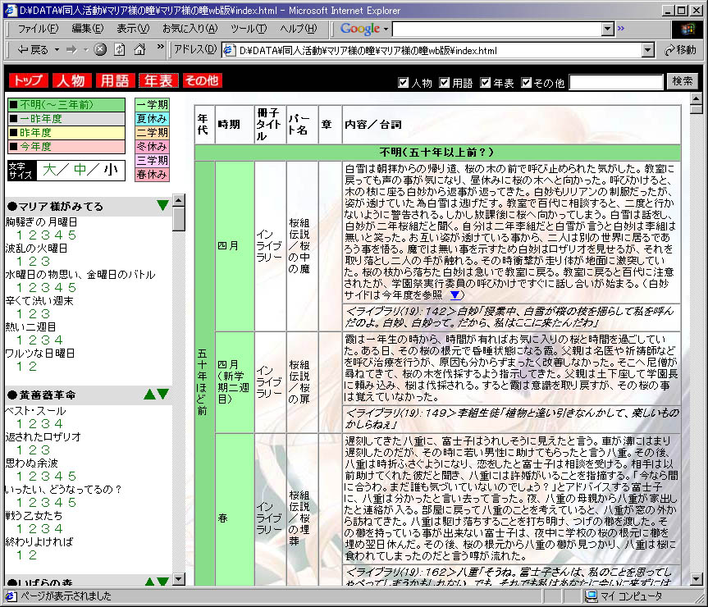Viewport: 708px width, 607px height.
Task: Click the left list scrollbar up arrow
Action: pos(179,200)
